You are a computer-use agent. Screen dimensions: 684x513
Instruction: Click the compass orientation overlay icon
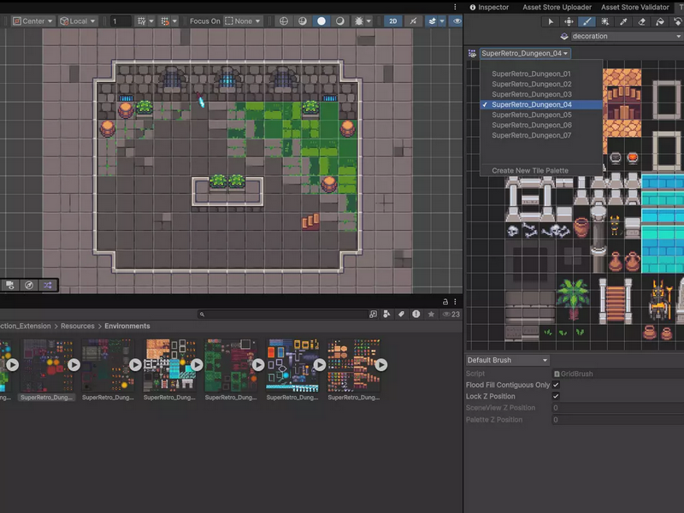click(x=29, y=286)
